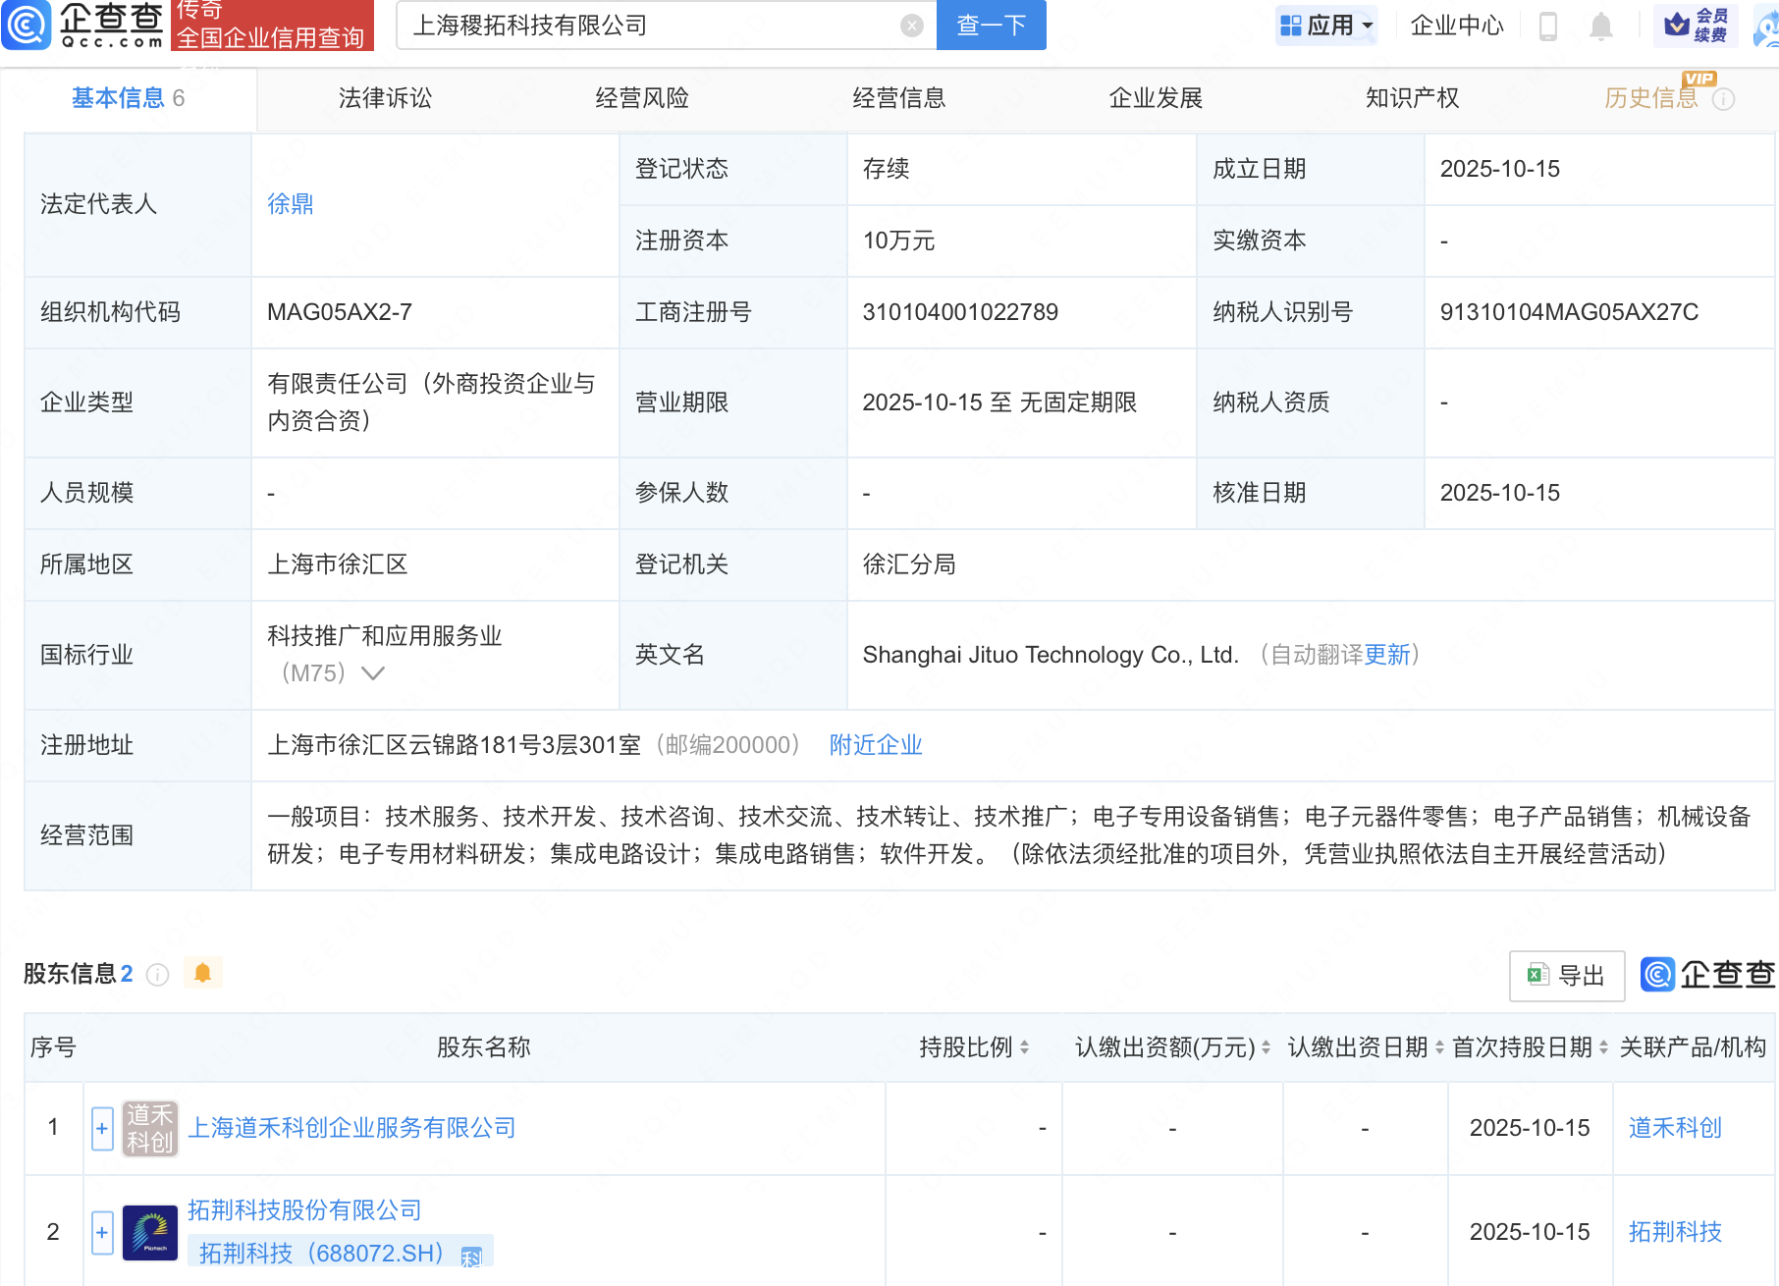Click the 查一下 search button
Viewport: 1779px width, 1286px height.
[991, 26]
